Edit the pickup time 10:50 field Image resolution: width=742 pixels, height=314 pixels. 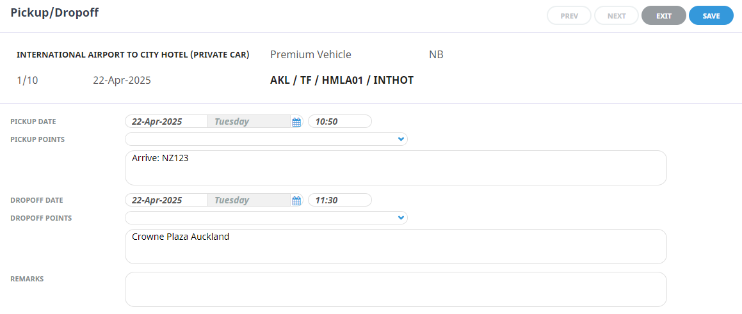339,122
